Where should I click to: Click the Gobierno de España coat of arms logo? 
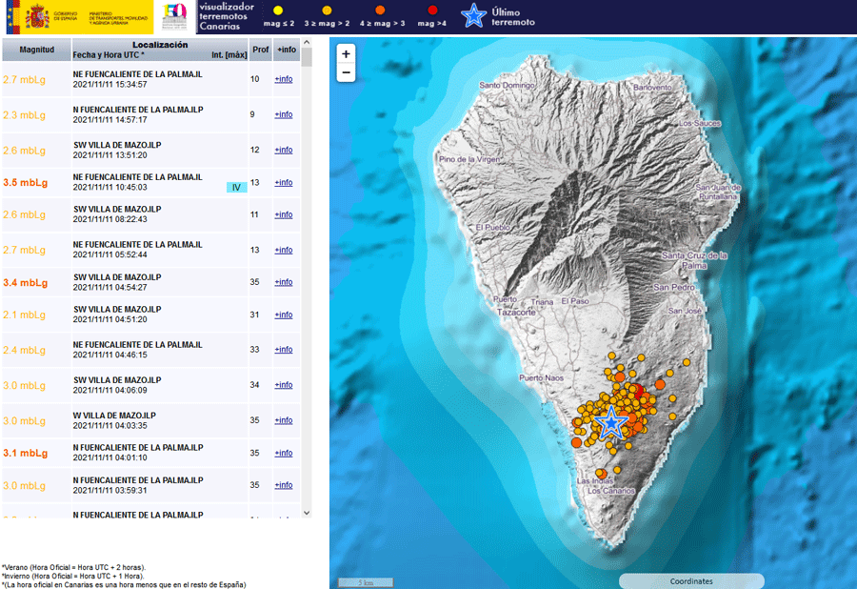click(37, 16)
